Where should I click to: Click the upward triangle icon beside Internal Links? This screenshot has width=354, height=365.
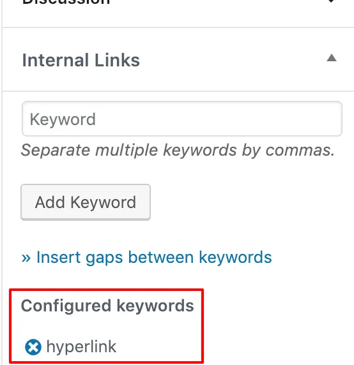coord(332,57)
